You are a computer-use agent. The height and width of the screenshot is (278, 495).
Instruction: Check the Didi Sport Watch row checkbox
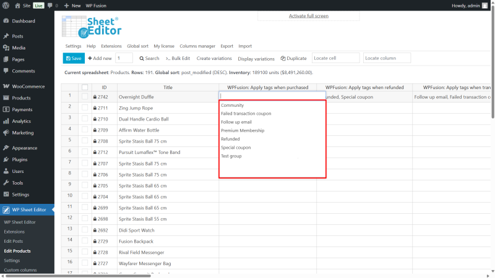[85, 230]
